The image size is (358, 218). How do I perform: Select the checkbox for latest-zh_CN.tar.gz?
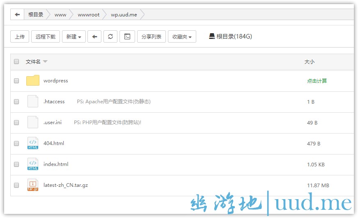click(x=16, y=185)
